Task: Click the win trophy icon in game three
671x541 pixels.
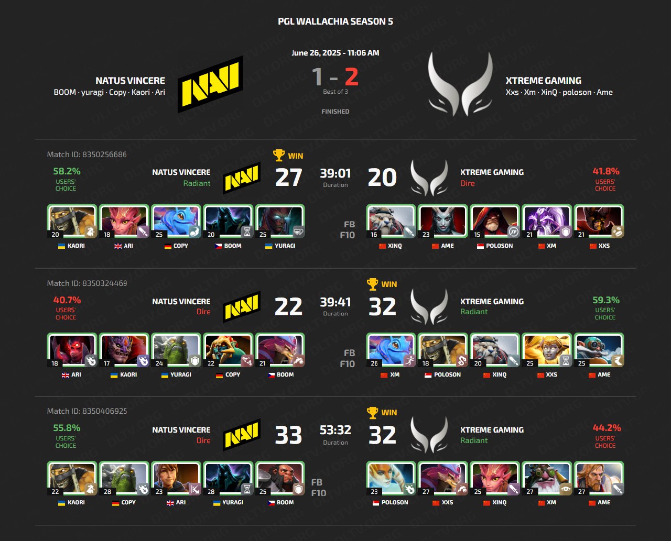Action: (372, 412)
